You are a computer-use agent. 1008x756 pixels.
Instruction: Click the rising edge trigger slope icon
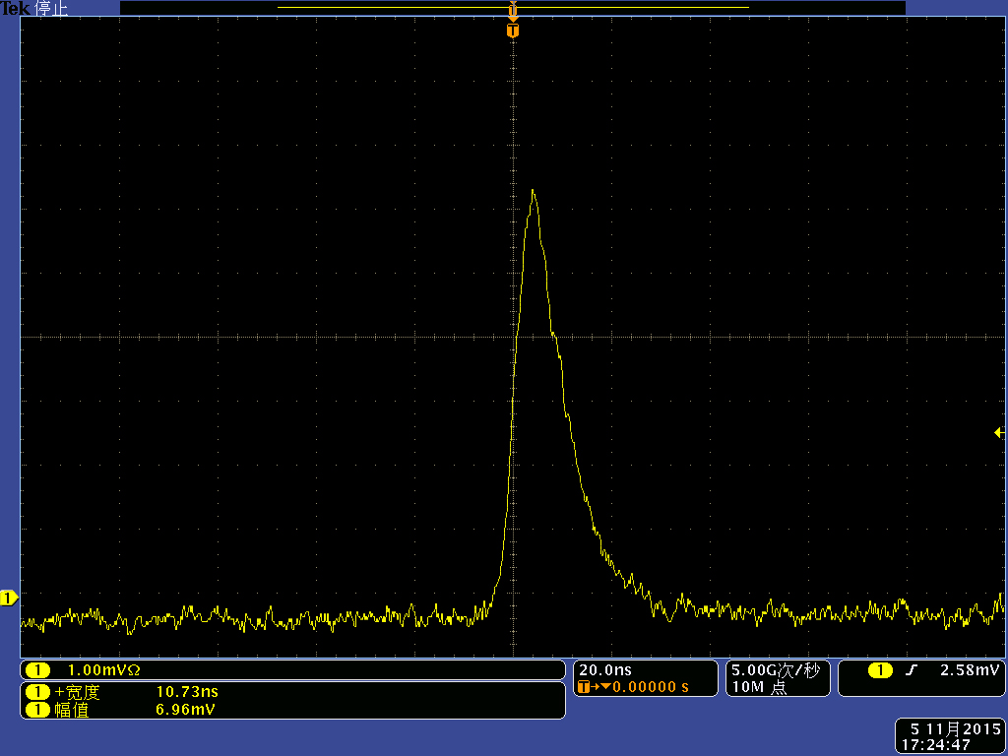point(911,670)
